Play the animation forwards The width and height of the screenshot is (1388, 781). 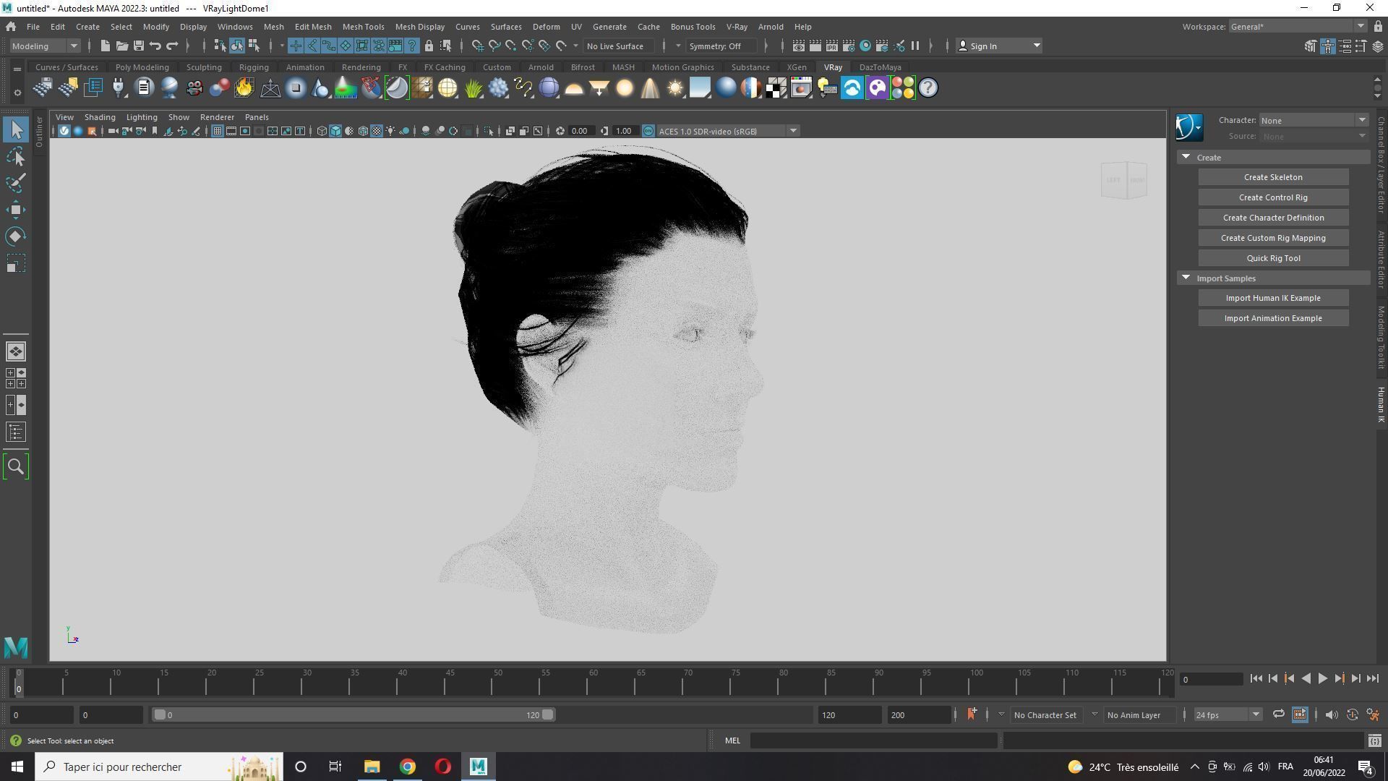click(x=1322, y=678)
